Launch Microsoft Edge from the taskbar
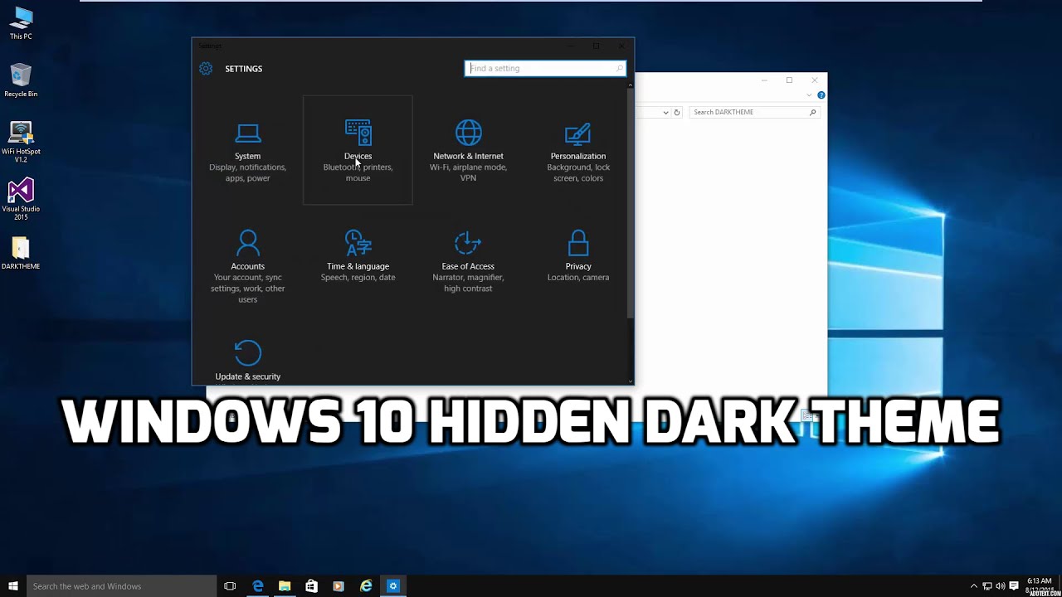The height and width of the screenshot is (597, 1062). 258,586
